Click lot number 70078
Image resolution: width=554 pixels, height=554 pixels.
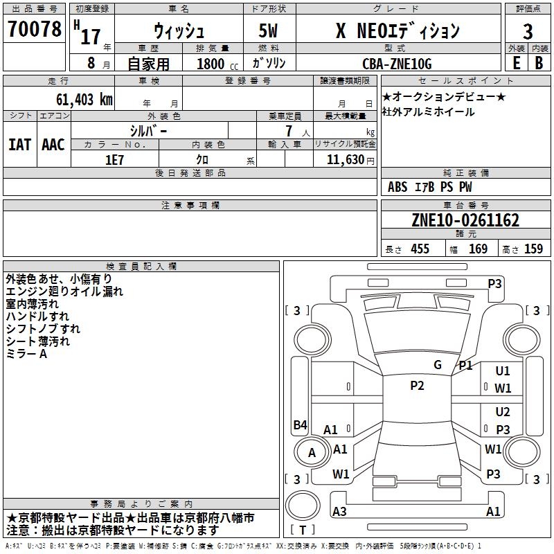[x=34, y=29]
